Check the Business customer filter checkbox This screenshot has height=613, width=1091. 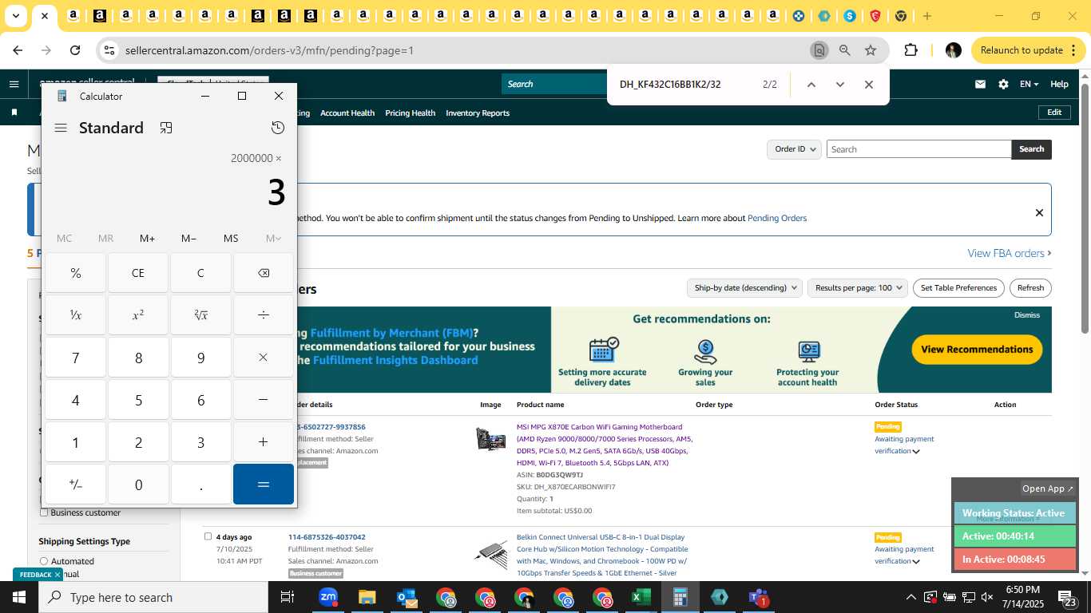44,512
